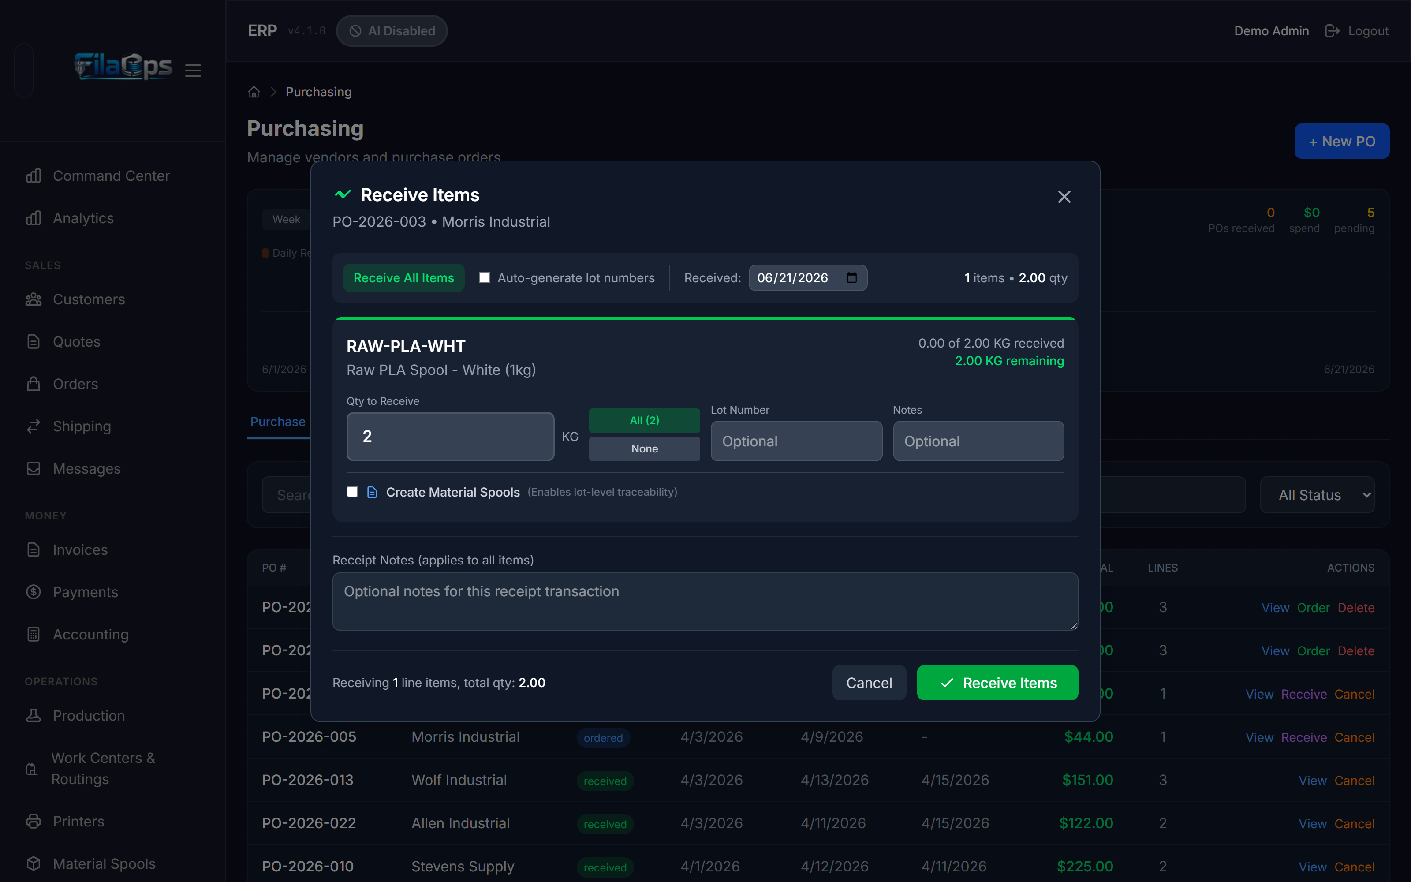1411x882 pixels.
Task: Click the Command Center sidebar icon
Action: click(x=33, y=176)
